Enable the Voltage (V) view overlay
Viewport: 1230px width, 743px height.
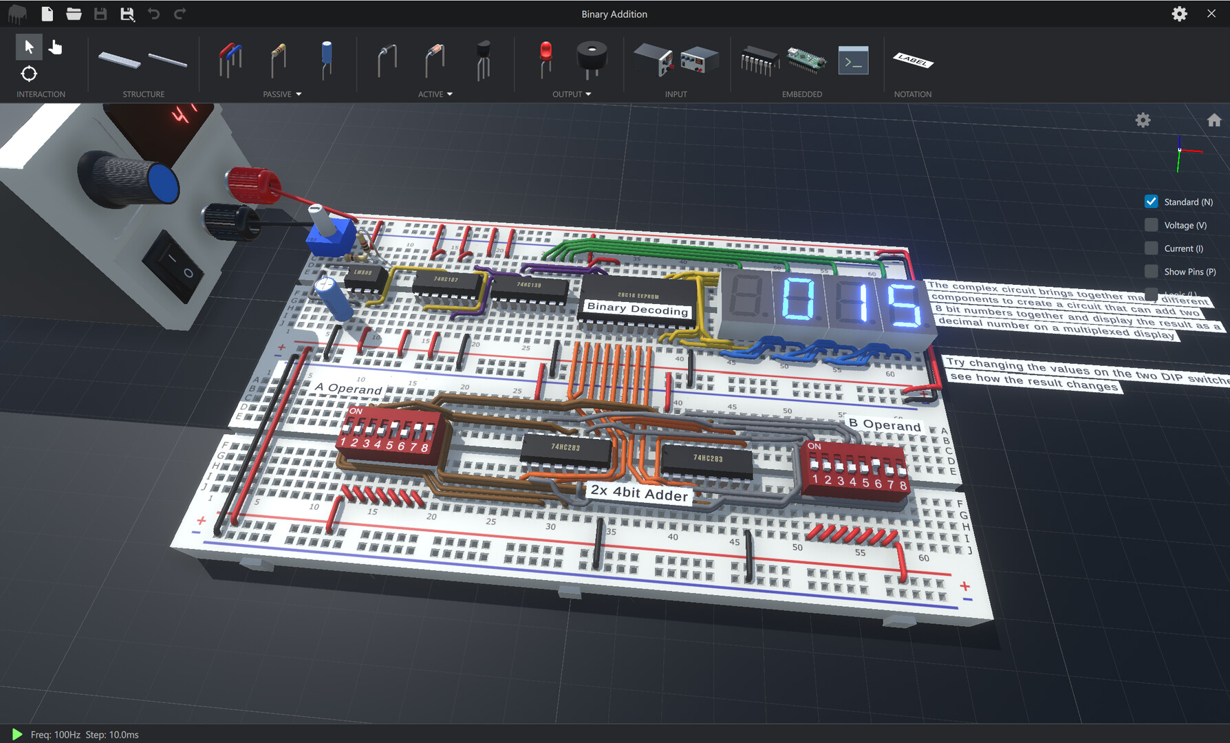[1151, 225]
